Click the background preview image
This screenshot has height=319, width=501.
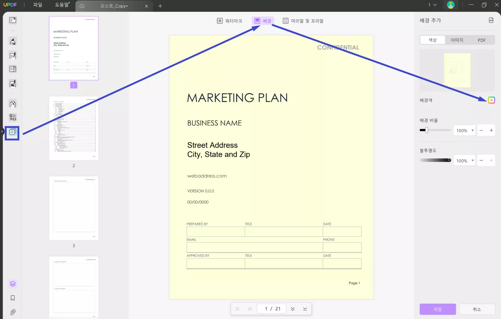[457, 71]
